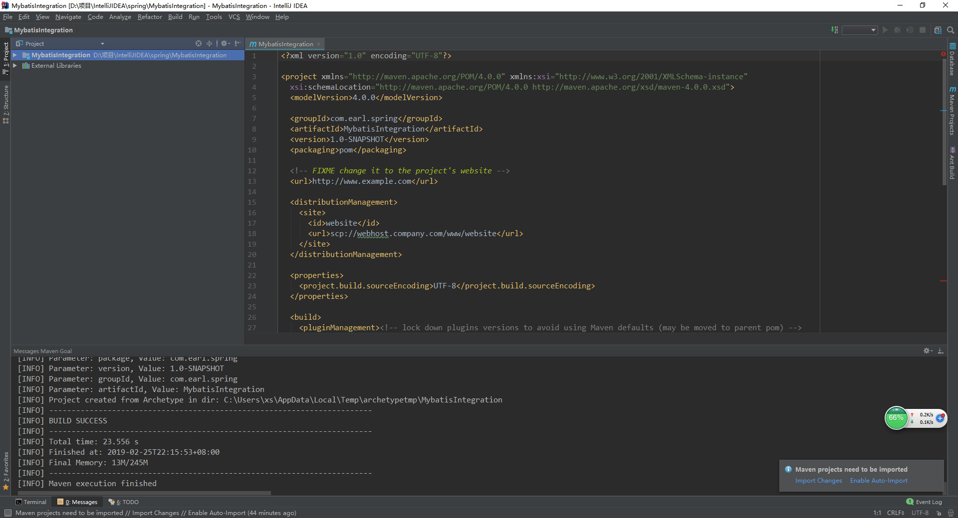The height and width of the screenshot is (518, 958).
Task: Click Scroll from Source target icon
Action: point(199,43)
